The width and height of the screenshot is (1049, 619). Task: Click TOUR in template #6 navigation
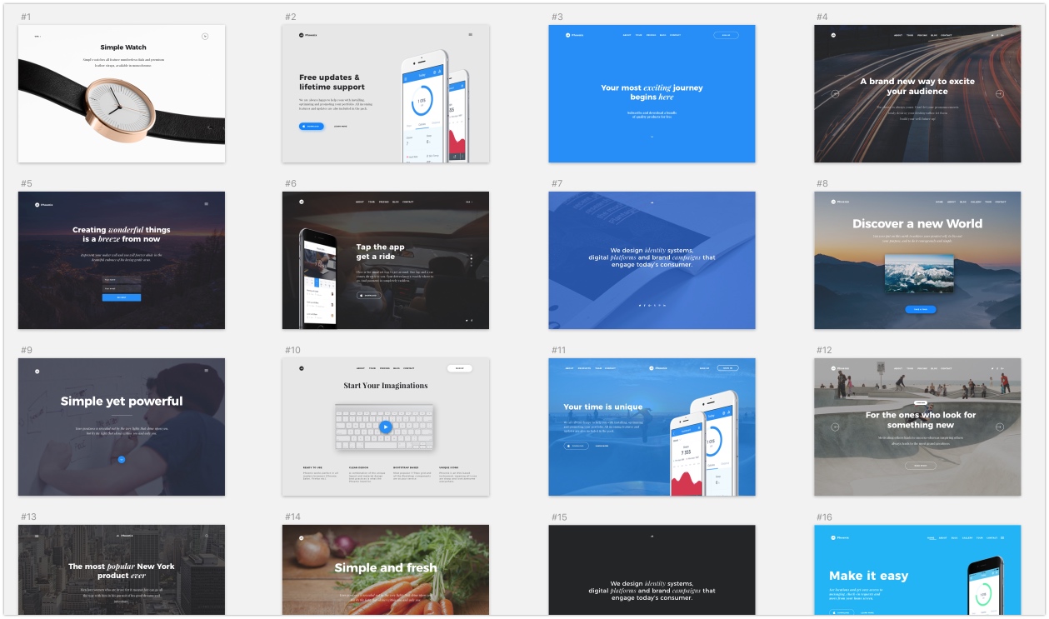pyautogui.click(x=372, y=202)
